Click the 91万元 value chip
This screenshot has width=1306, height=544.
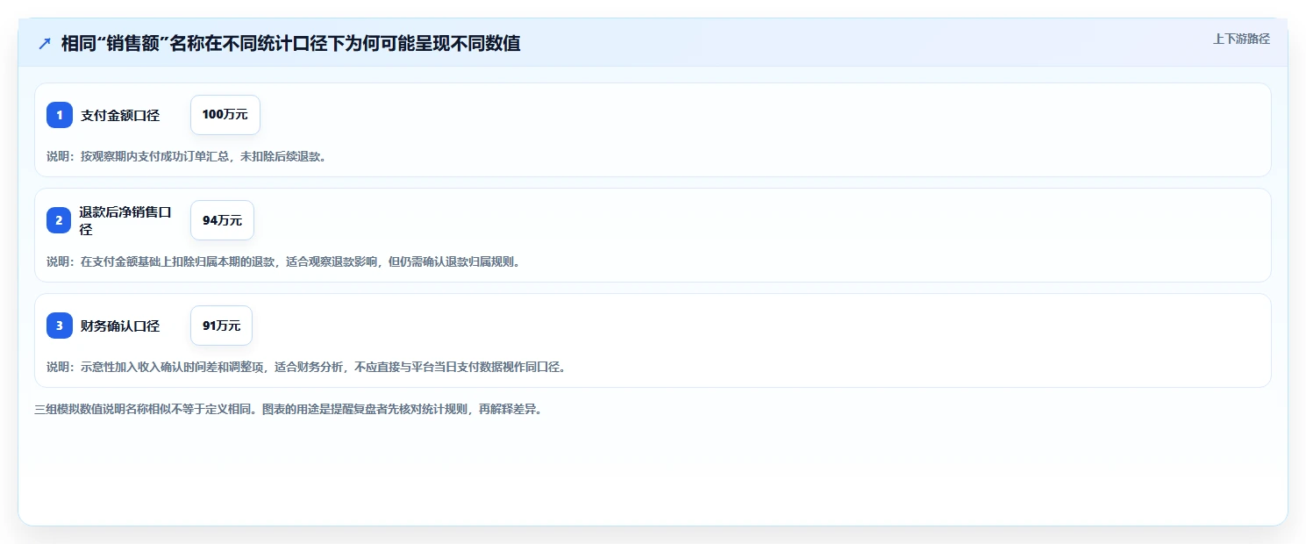pyautogui.click(x=221, y=326)
